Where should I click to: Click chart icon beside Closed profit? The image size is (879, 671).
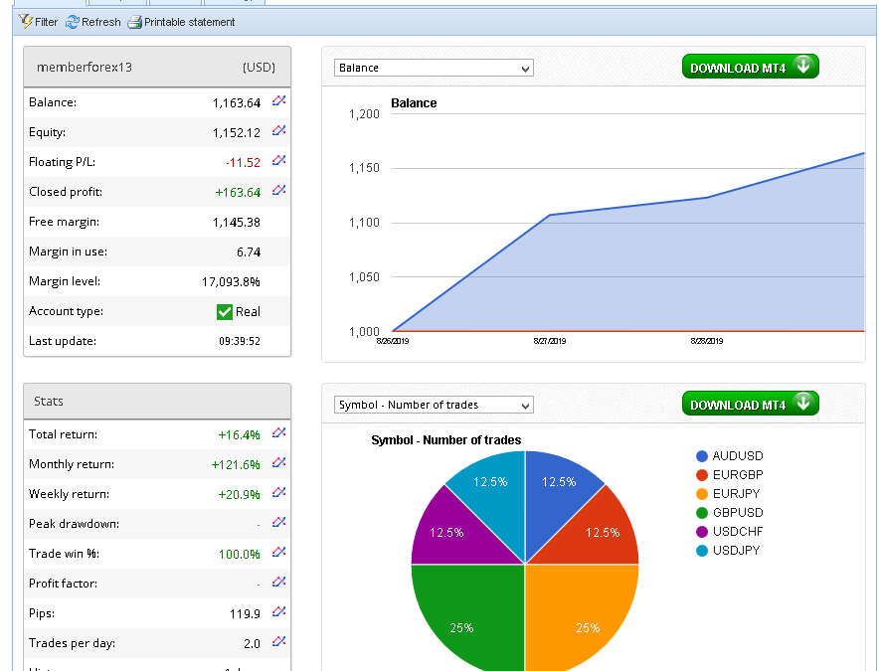(x=279, y=191)
